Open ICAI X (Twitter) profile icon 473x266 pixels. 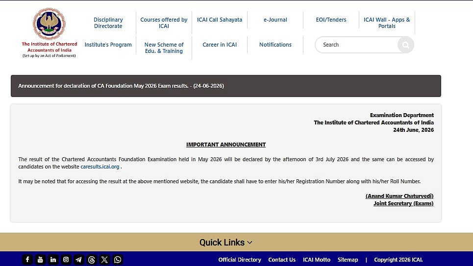105,259
